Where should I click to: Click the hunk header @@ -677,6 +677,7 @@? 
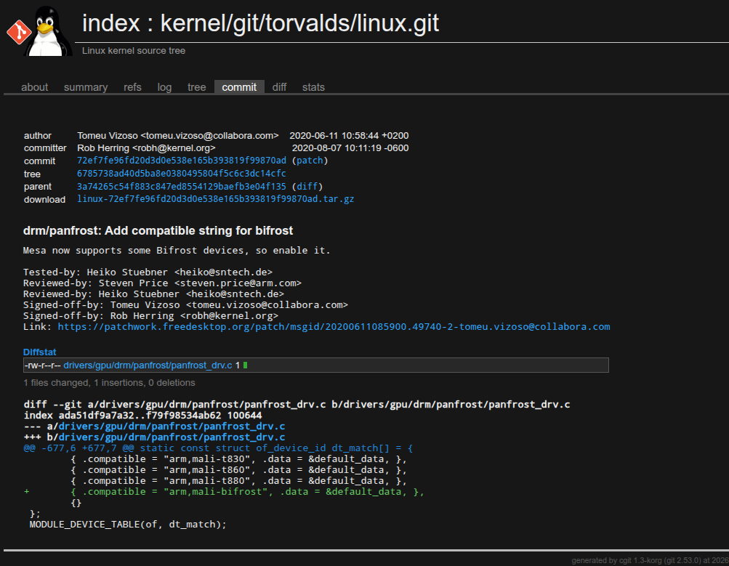click(218, 448)
